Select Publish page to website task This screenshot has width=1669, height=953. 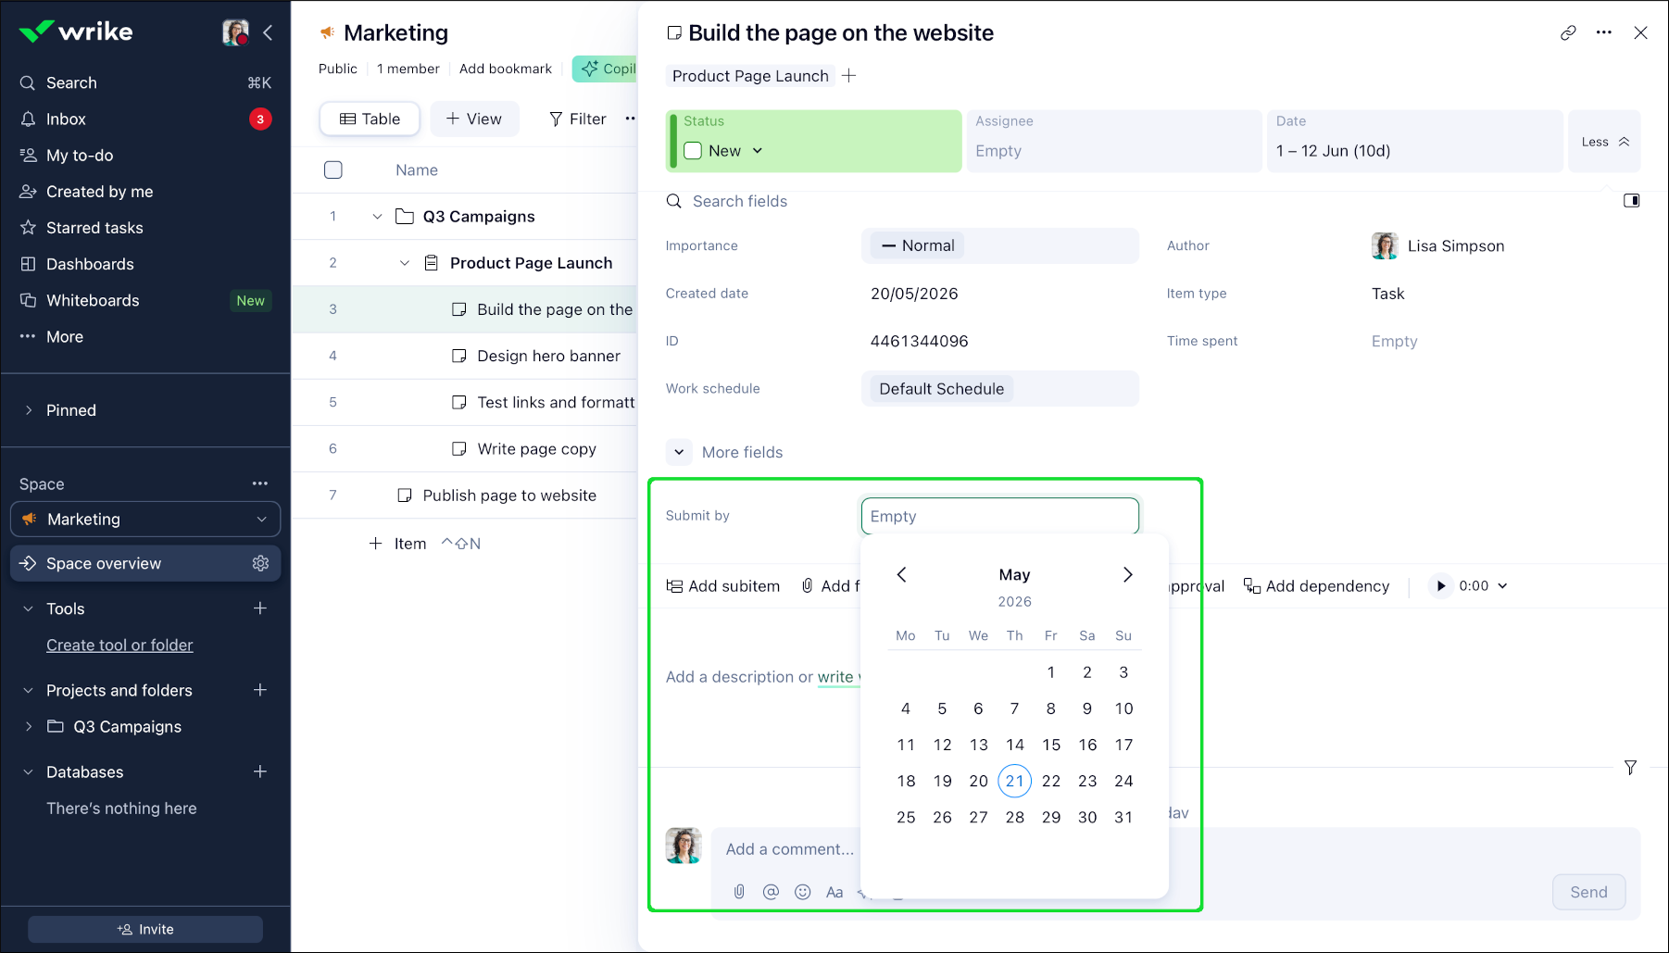[x=509, y=495]
